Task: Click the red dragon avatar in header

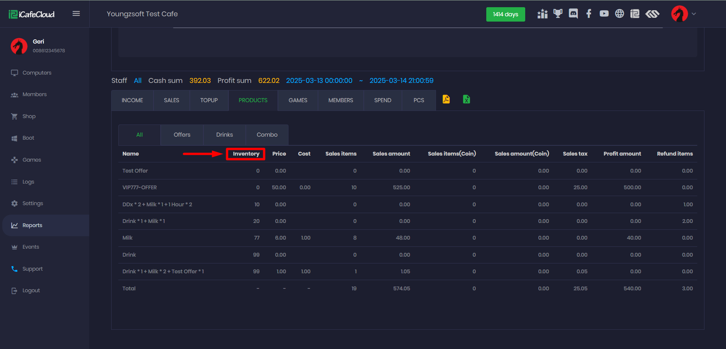Action: 679,14
